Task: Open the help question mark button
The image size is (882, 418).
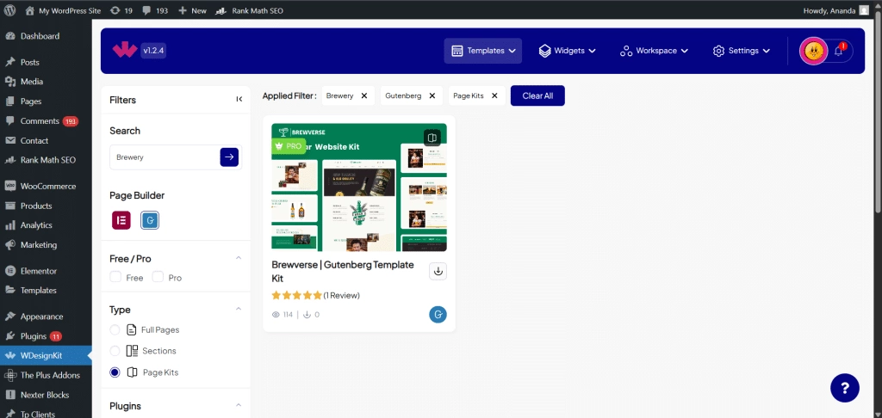Action: (845, 388)
